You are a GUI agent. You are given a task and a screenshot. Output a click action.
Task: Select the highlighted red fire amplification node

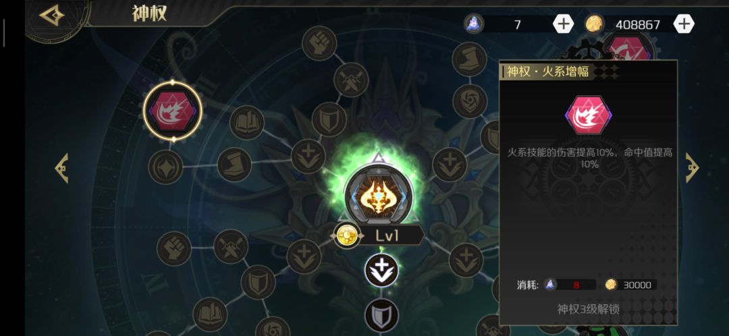[x=173, y=111]
